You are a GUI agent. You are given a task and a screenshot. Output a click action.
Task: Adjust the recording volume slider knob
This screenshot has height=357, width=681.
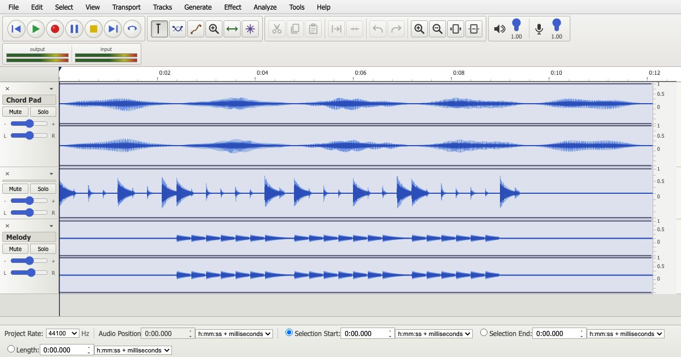tap(557, 24)
